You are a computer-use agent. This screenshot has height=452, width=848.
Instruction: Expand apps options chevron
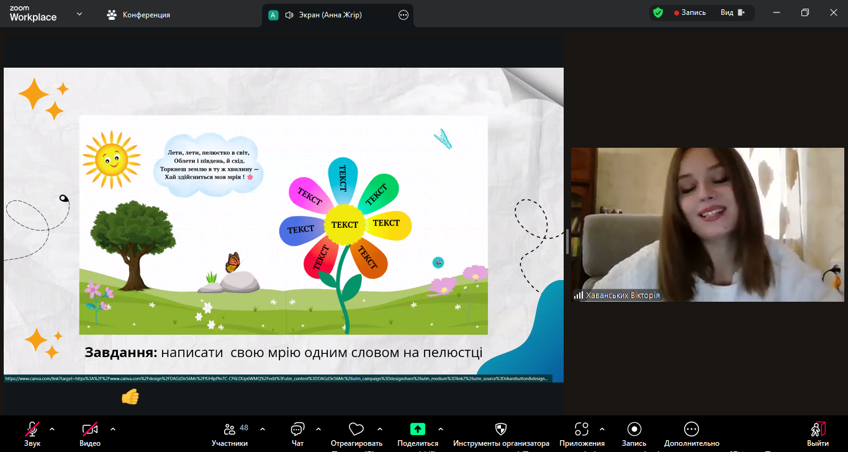coord(602,429)
